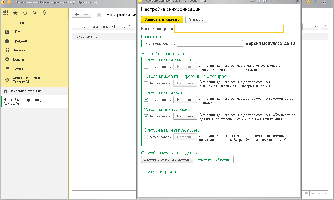334x200 pixels.
Task: Add current page to favorites with gray star
Action: pyautogui.click(x=99, y=15)
